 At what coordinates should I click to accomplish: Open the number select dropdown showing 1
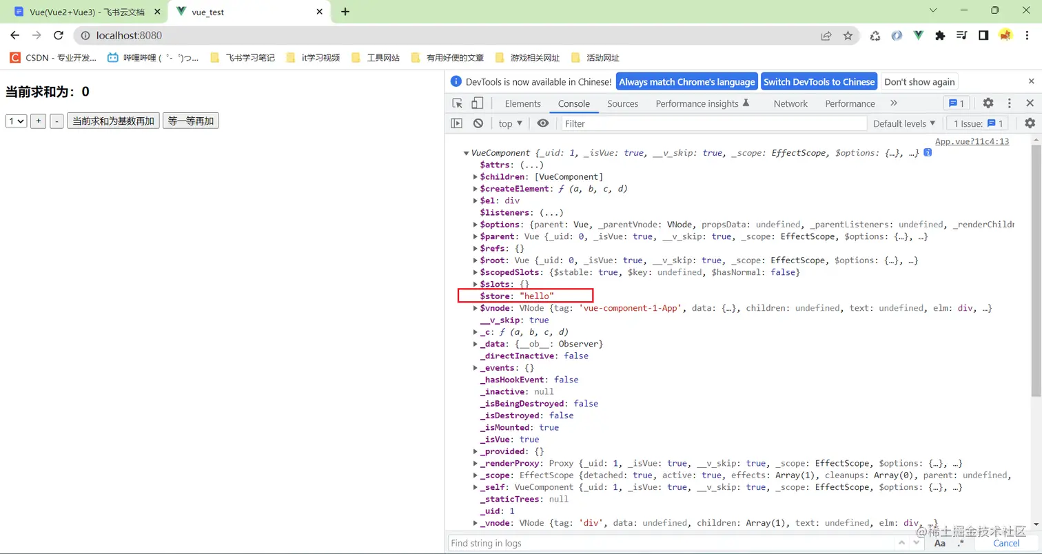click(x=16, y=121)
